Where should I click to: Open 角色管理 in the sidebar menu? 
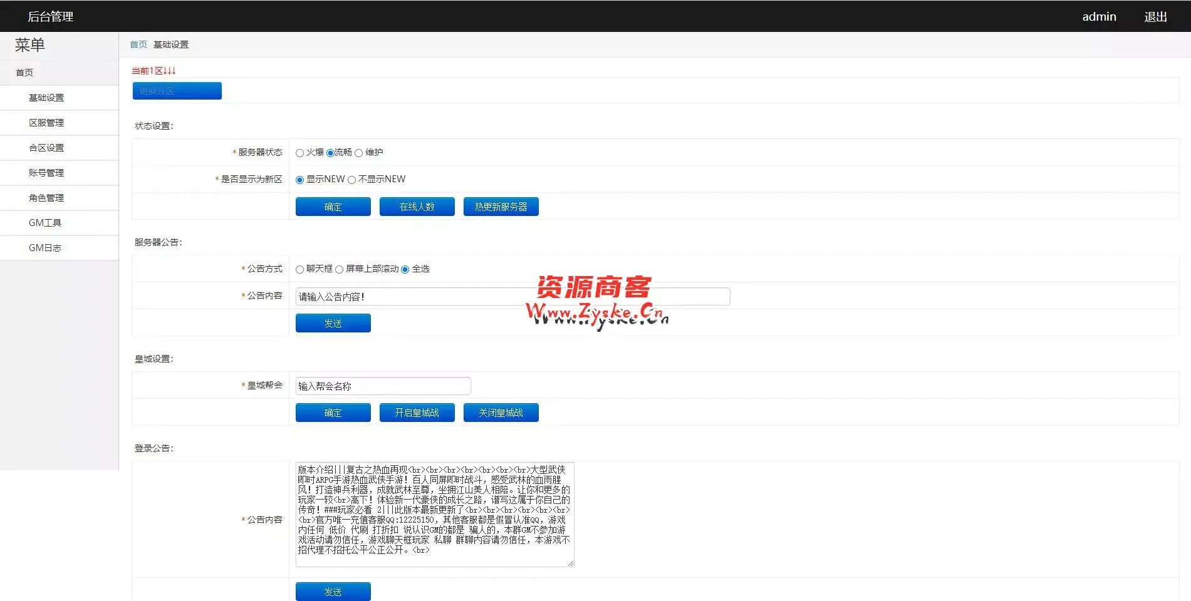click(59, 198)
